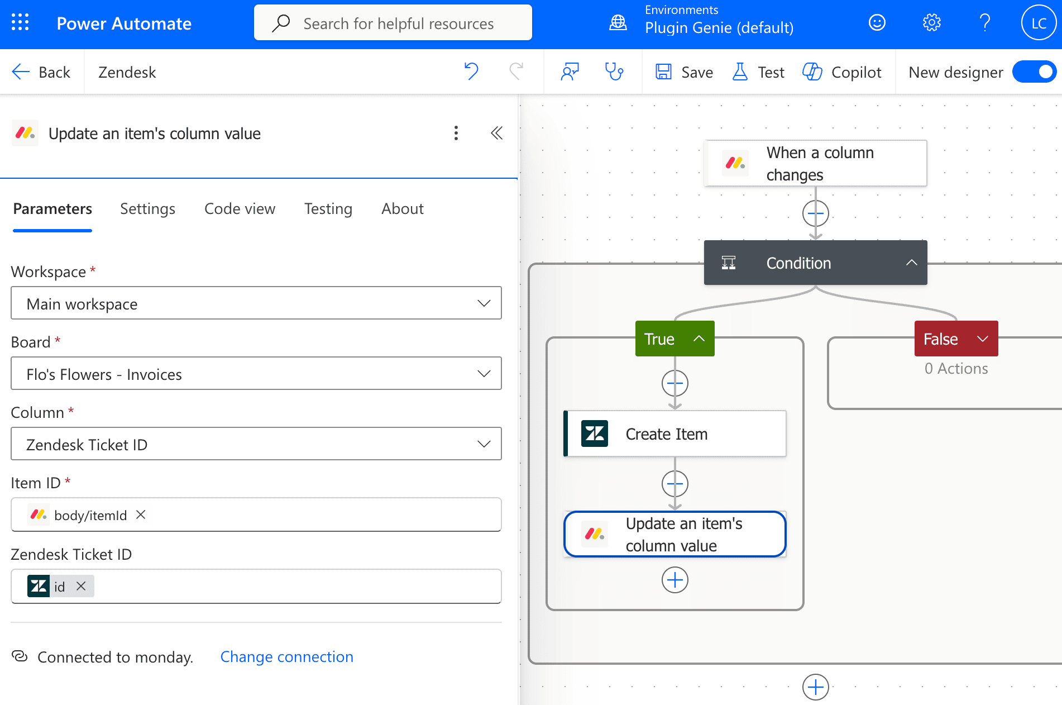Open the Board dropdown
The width and height of the screenshot is (1062, 705).
tap(256, 374)
